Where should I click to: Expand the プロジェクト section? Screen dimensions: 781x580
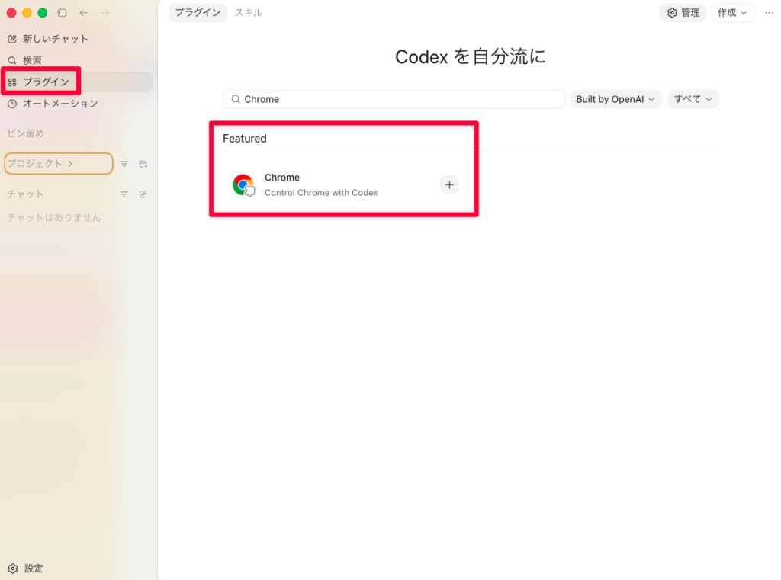(x=58, y=164)
